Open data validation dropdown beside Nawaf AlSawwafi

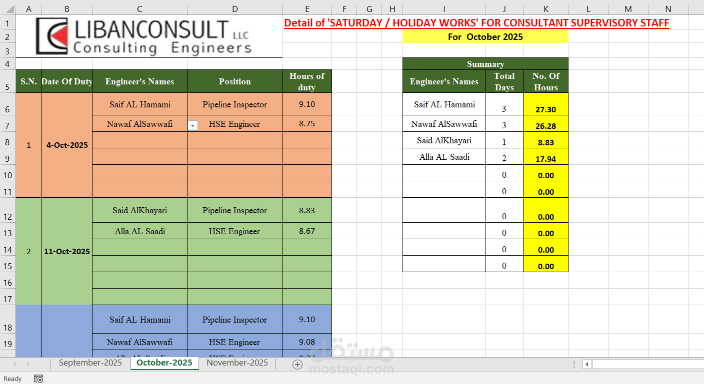pos(192,126)
